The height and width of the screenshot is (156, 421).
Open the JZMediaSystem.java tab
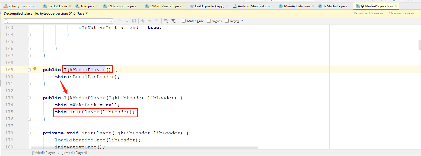click(165, 6)
